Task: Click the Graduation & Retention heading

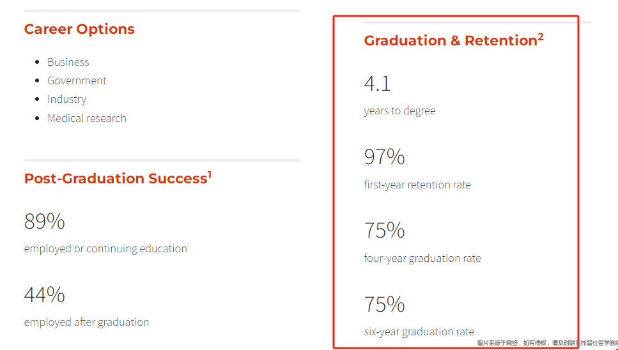Action: click(451, 40)
